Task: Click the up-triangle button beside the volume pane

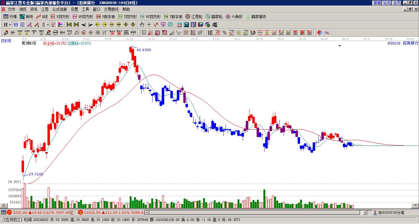Action: pyautogui.click(x=4, y=206)
